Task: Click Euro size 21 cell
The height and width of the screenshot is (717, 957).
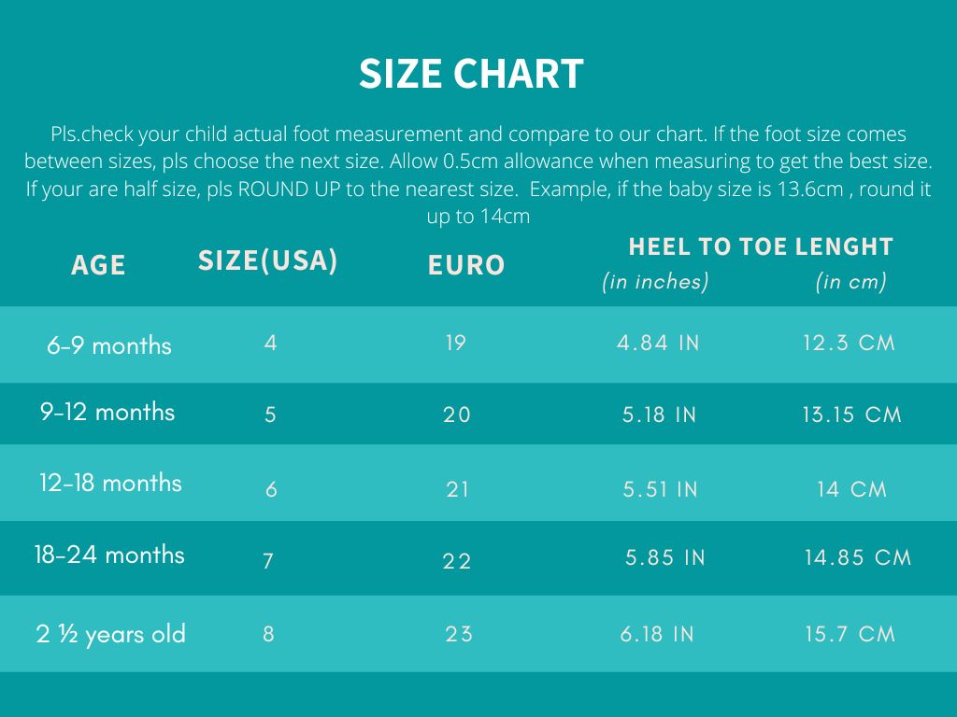Action: click(457, 489)
